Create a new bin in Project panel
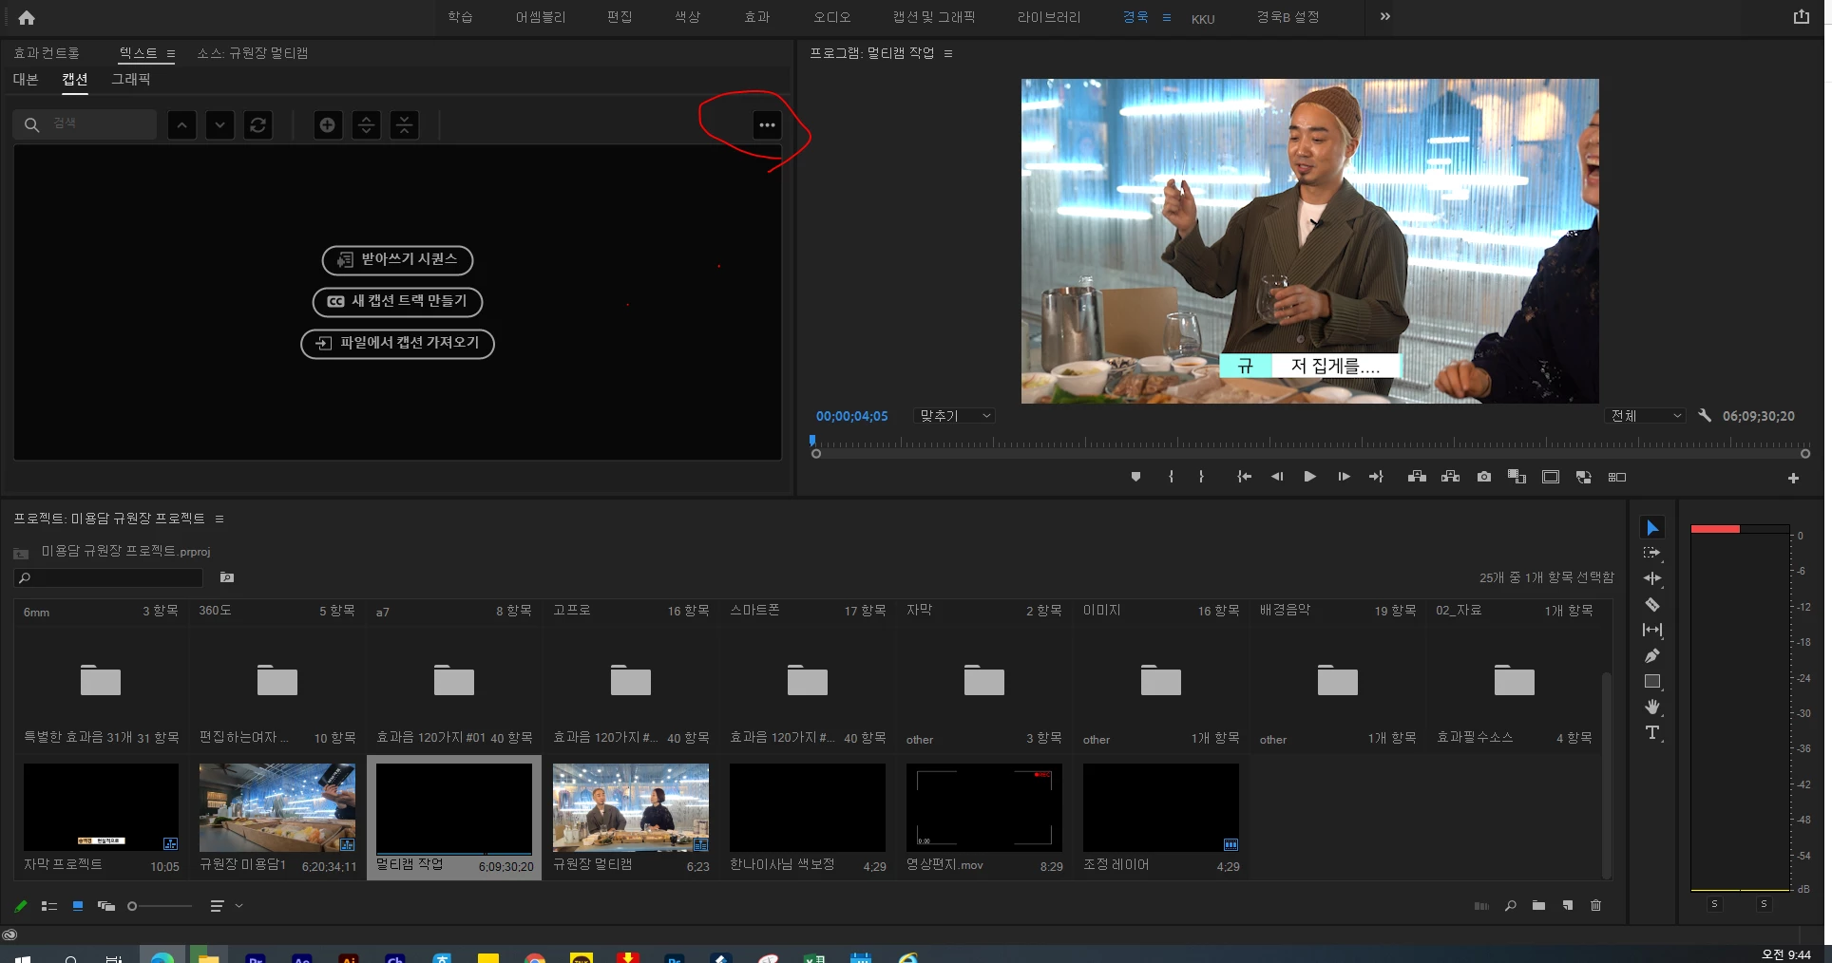1832x963 pixels. [x=1538, y=906]
